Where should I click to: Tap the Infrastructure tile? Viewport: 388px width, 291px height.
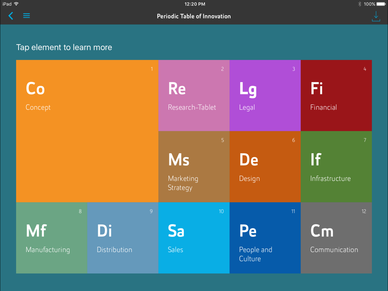click(x=336, y=166)
